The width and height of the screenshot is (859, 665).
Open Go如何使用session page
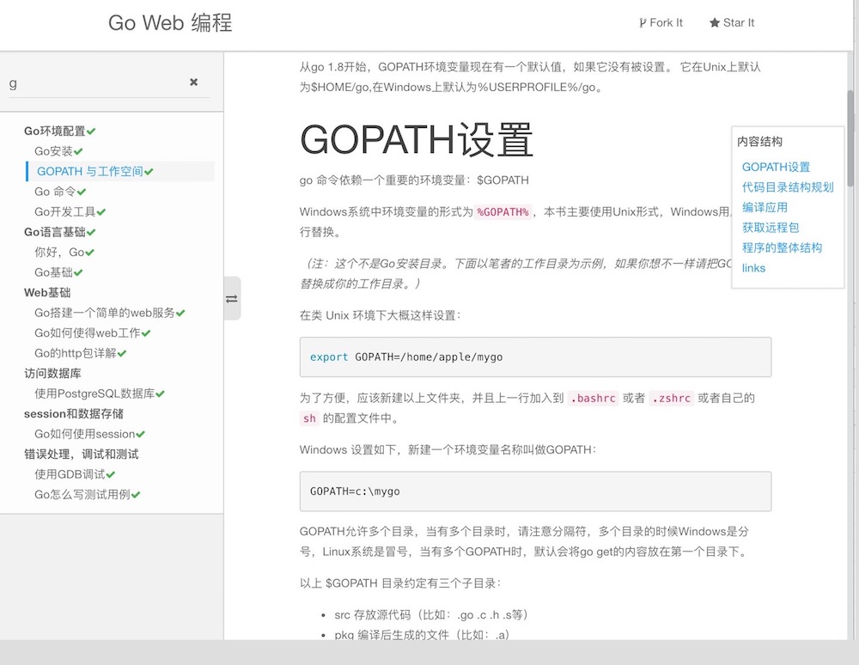pyautogui.click(x=85, y=434)
